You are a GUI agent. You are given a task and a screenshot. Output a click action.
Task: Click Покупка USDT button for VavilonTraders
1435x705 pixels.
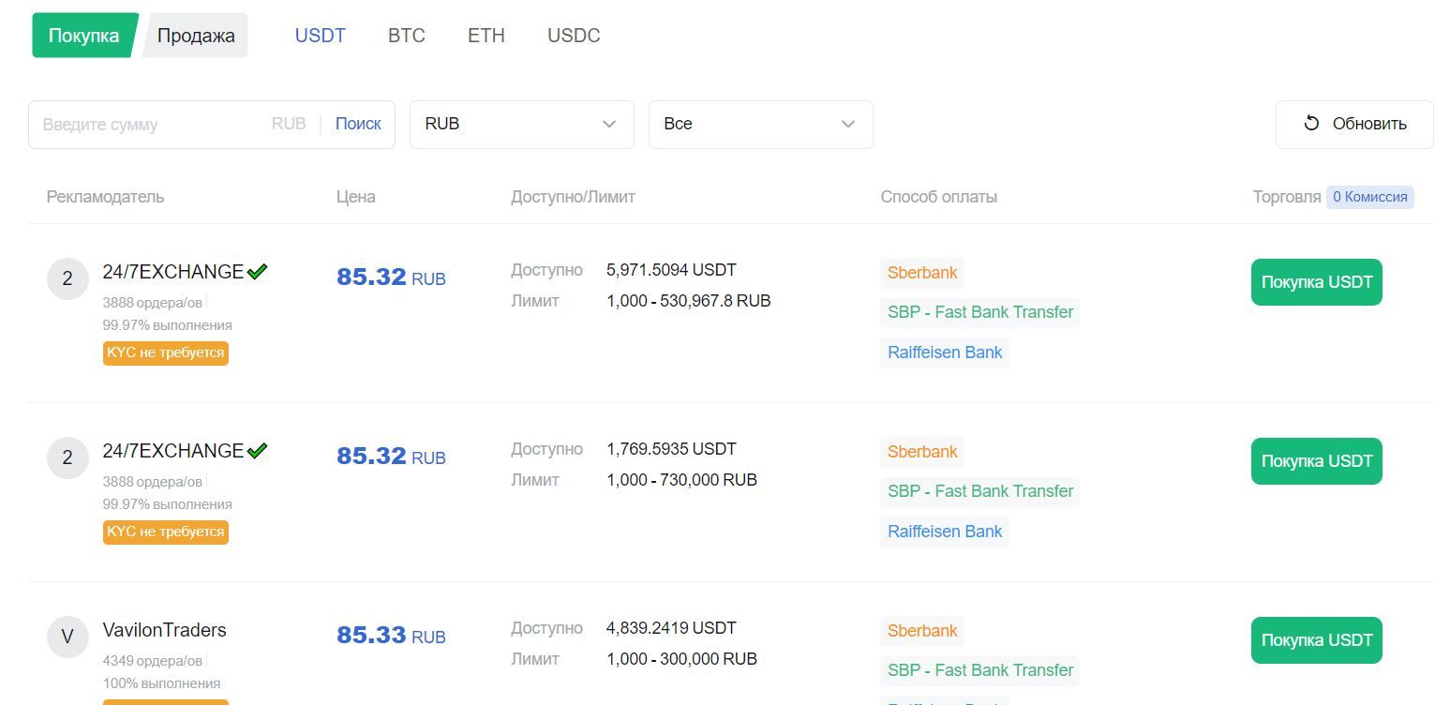click(x=1317, y=640)
